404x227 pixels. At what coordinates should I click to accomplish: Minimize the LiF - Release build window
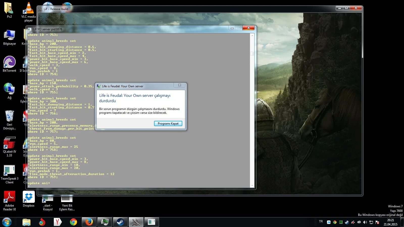pyautogui.click(x=340, y=8)
